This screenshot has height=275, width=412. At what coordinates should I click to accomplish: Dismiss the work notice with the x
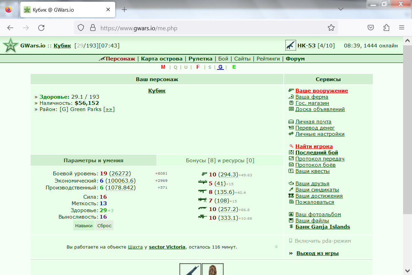click(x=276, y=246)
